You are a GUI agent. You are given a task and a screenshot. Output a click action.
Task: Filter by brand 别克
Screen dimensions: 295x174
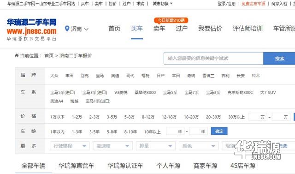(85, 76)
